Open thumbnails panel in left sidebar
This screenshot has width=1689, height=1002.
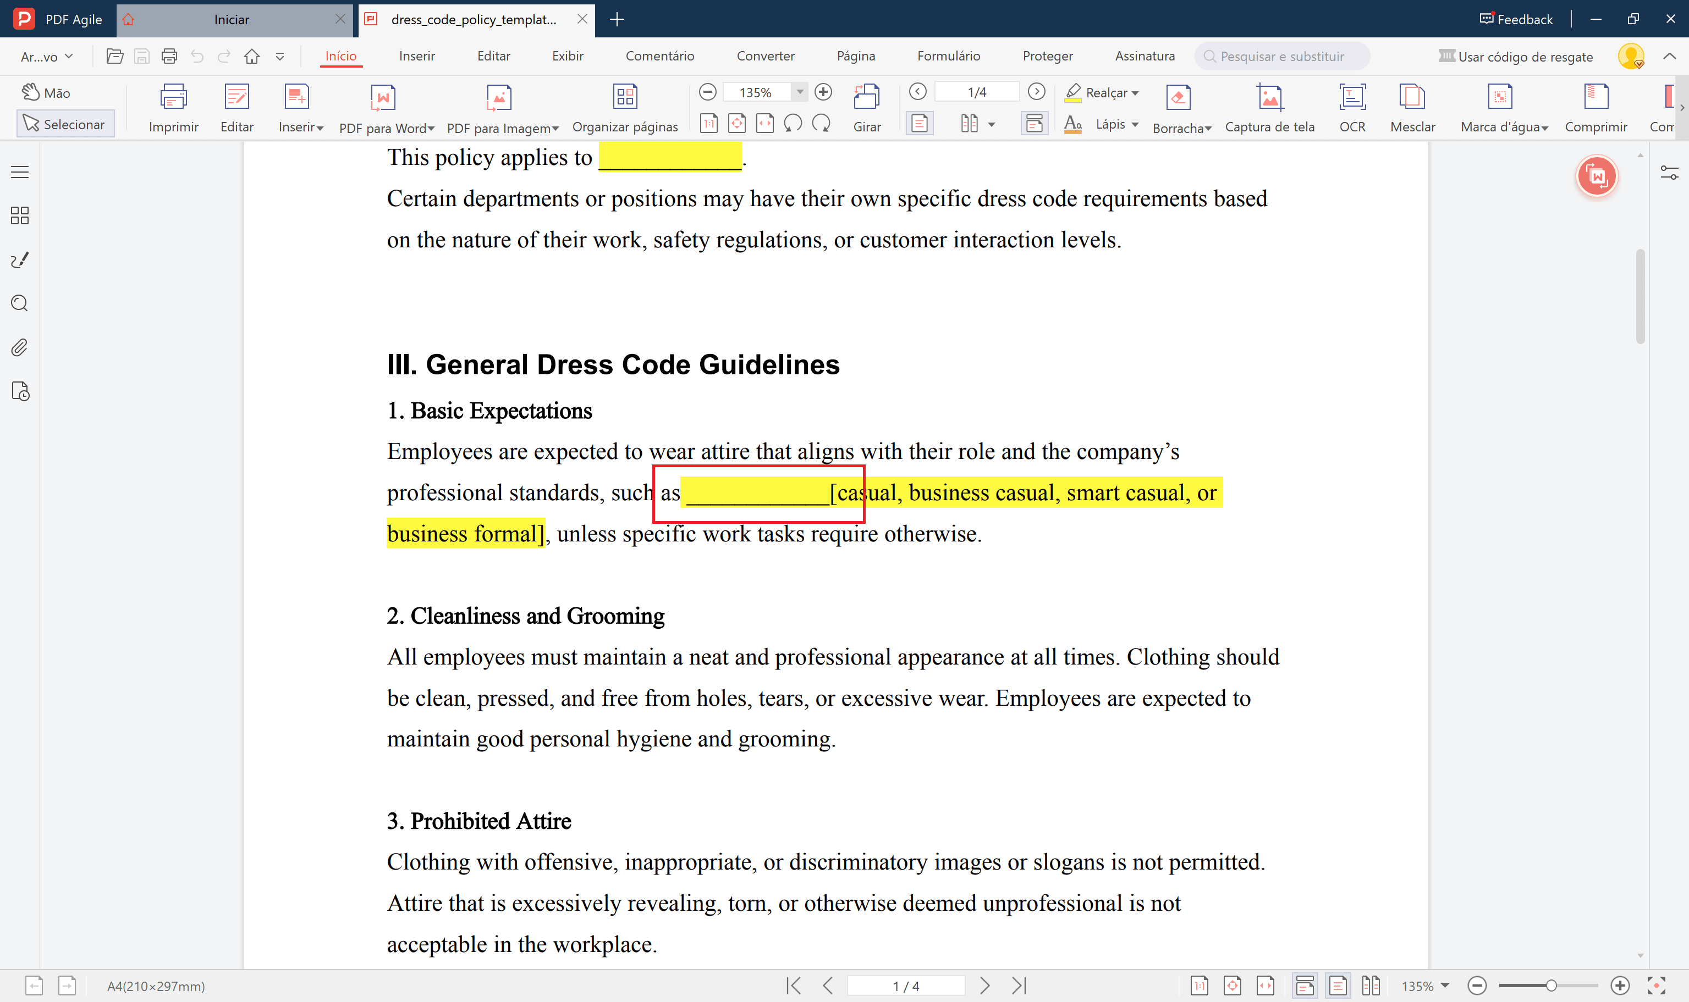click(20, 216)
